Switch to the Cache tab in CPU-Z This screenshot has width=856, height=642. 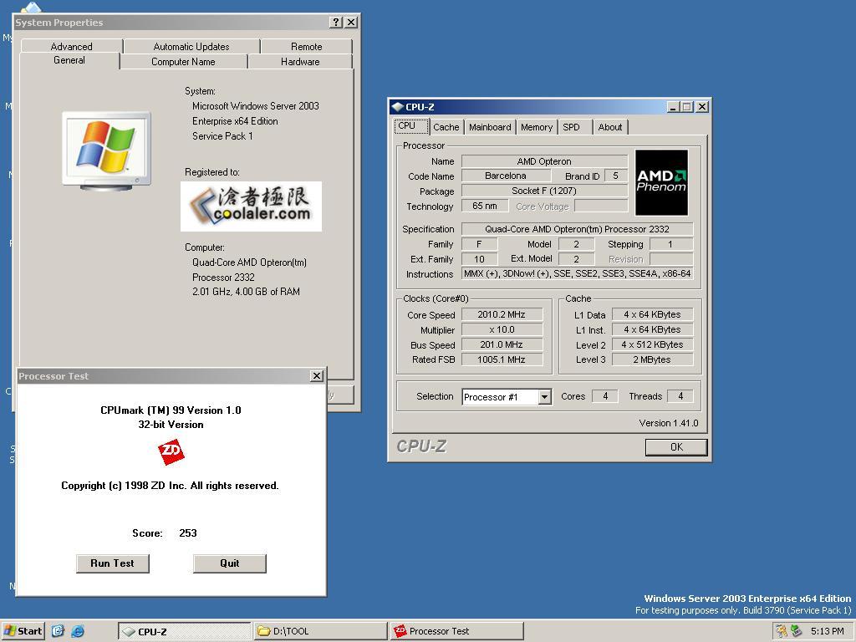446,127
